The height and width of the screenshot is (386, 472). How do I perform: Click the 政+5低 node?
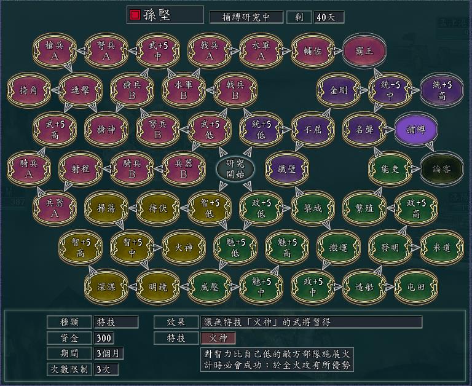pyautogui.click(x=261, y=208)
